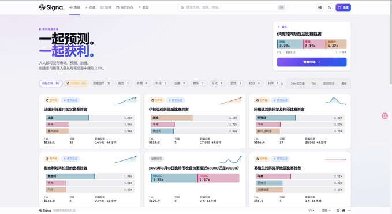Open market 阿根廷对阵阿尔及利亚比赛胜者
This screenshot has width=392, height=214.
tap(279, 110)
